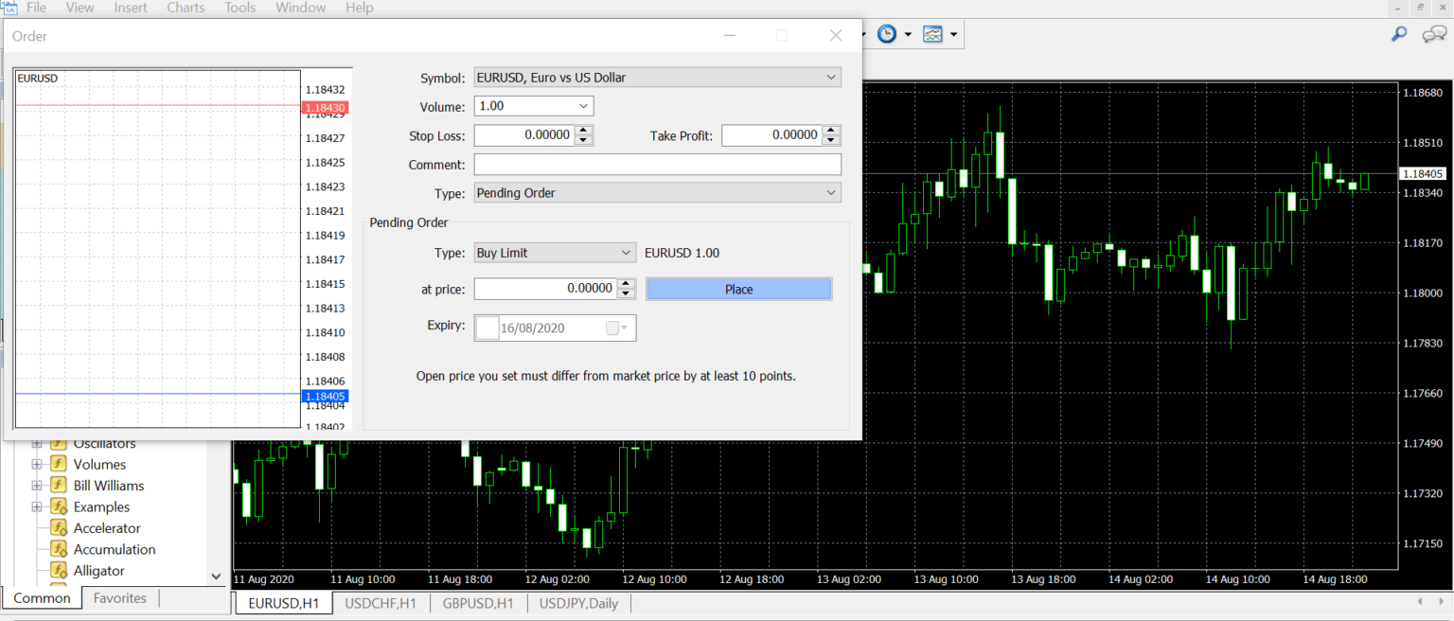Click the period clock toolbar icon
Viewport: 1454px width, 621px height.
[886, 33]
